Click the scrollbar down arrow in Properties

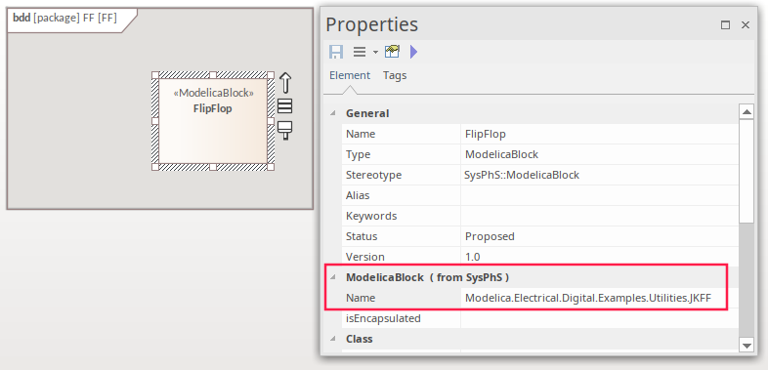coord(747,346)
